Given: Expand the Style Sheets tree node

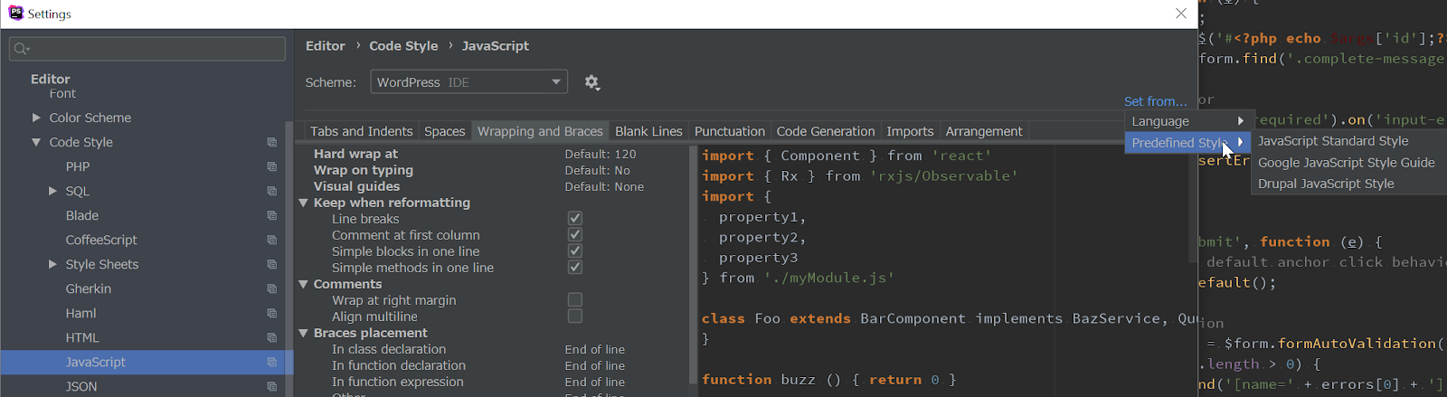Looking at the screenshot, I should (52, 264).
